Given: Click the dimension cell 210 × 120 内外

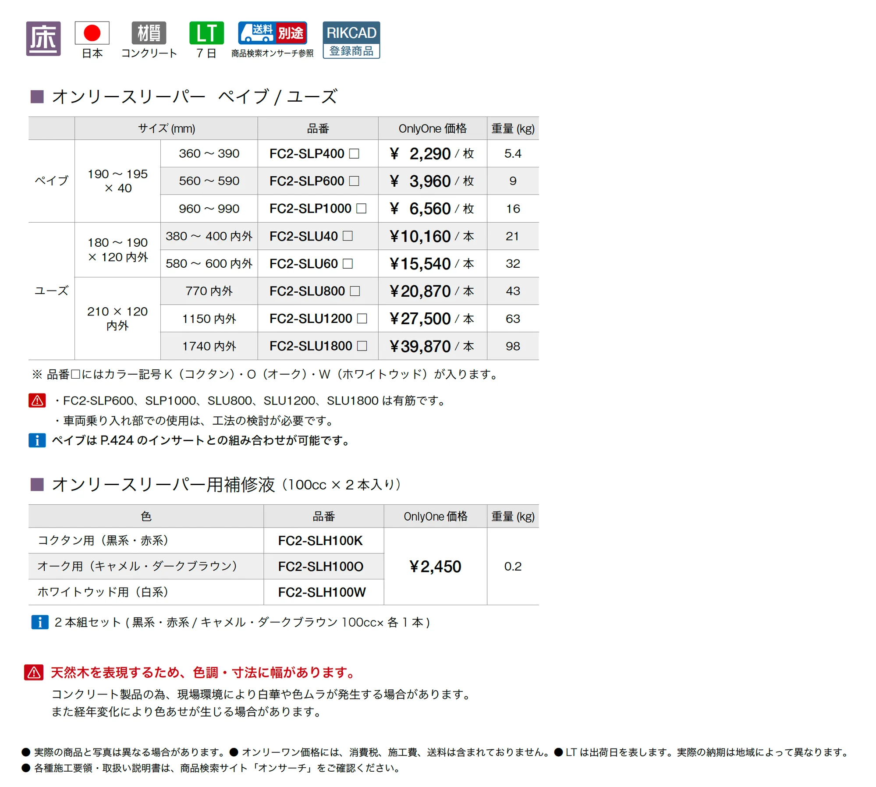Looking at the screenshot, I should tap(117, 319).
